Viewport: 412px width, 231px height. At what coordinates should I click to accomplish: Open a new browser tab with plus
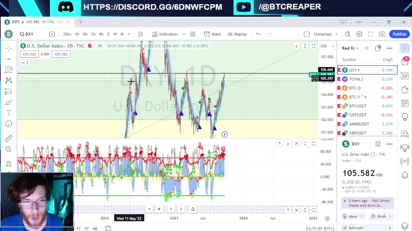pyautogui.click(x=81, y=22)
